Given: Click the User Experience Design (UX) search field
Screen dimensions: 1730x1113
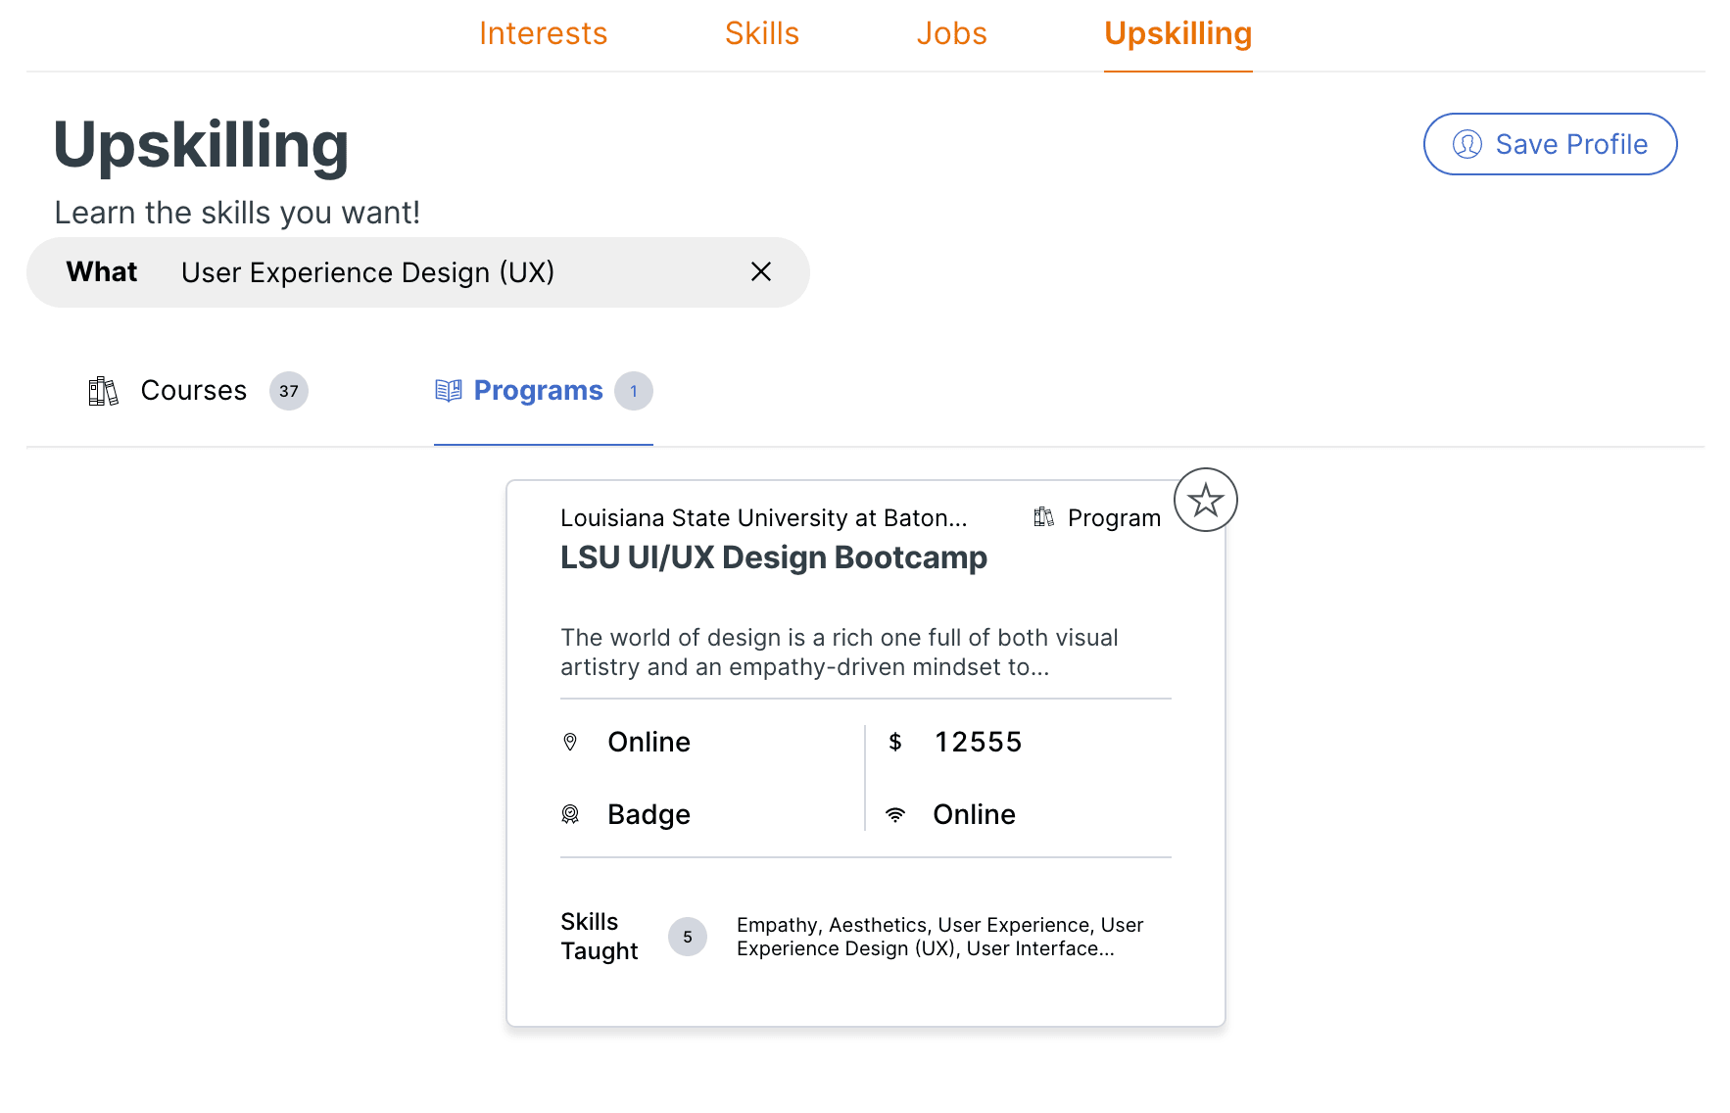Looking at the screenshot, I should pyautogui.click(x=418, y=272).
